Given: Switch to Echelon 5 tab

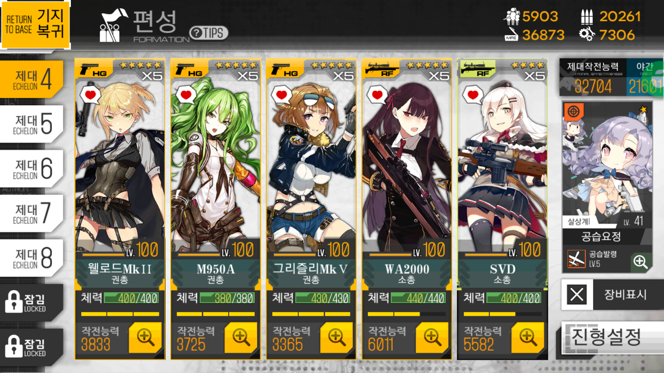Looking at the screenshot, I should click(32, 124).
